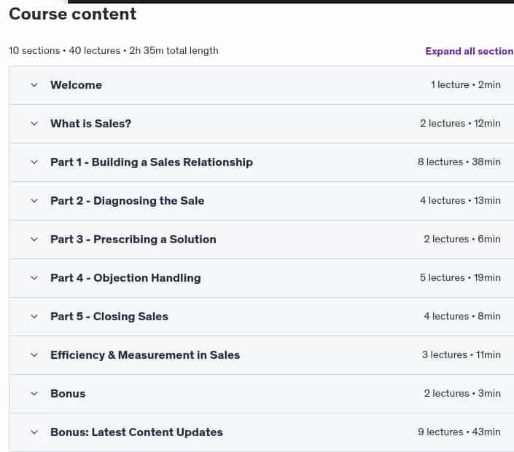Click chevron beside Part 1 - Building a Sales Relationship
Screen dimensions: 514x452
[34, 162]
